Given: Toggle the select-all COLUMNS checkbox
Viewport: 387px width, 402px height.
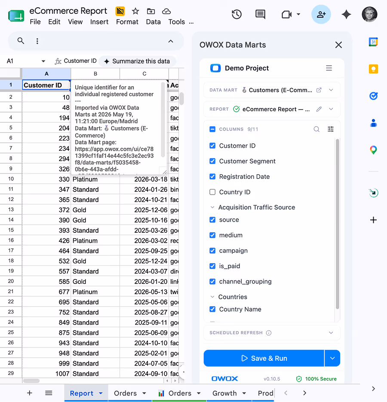Looking at the screenshot, I should (212, 129).
